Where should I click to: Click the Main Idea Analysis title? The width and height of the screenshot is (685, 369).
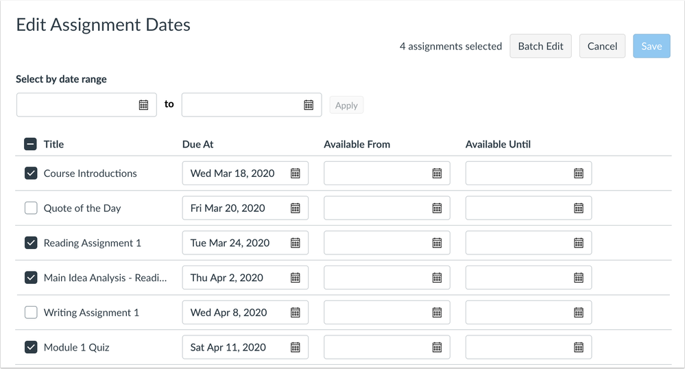105,278
